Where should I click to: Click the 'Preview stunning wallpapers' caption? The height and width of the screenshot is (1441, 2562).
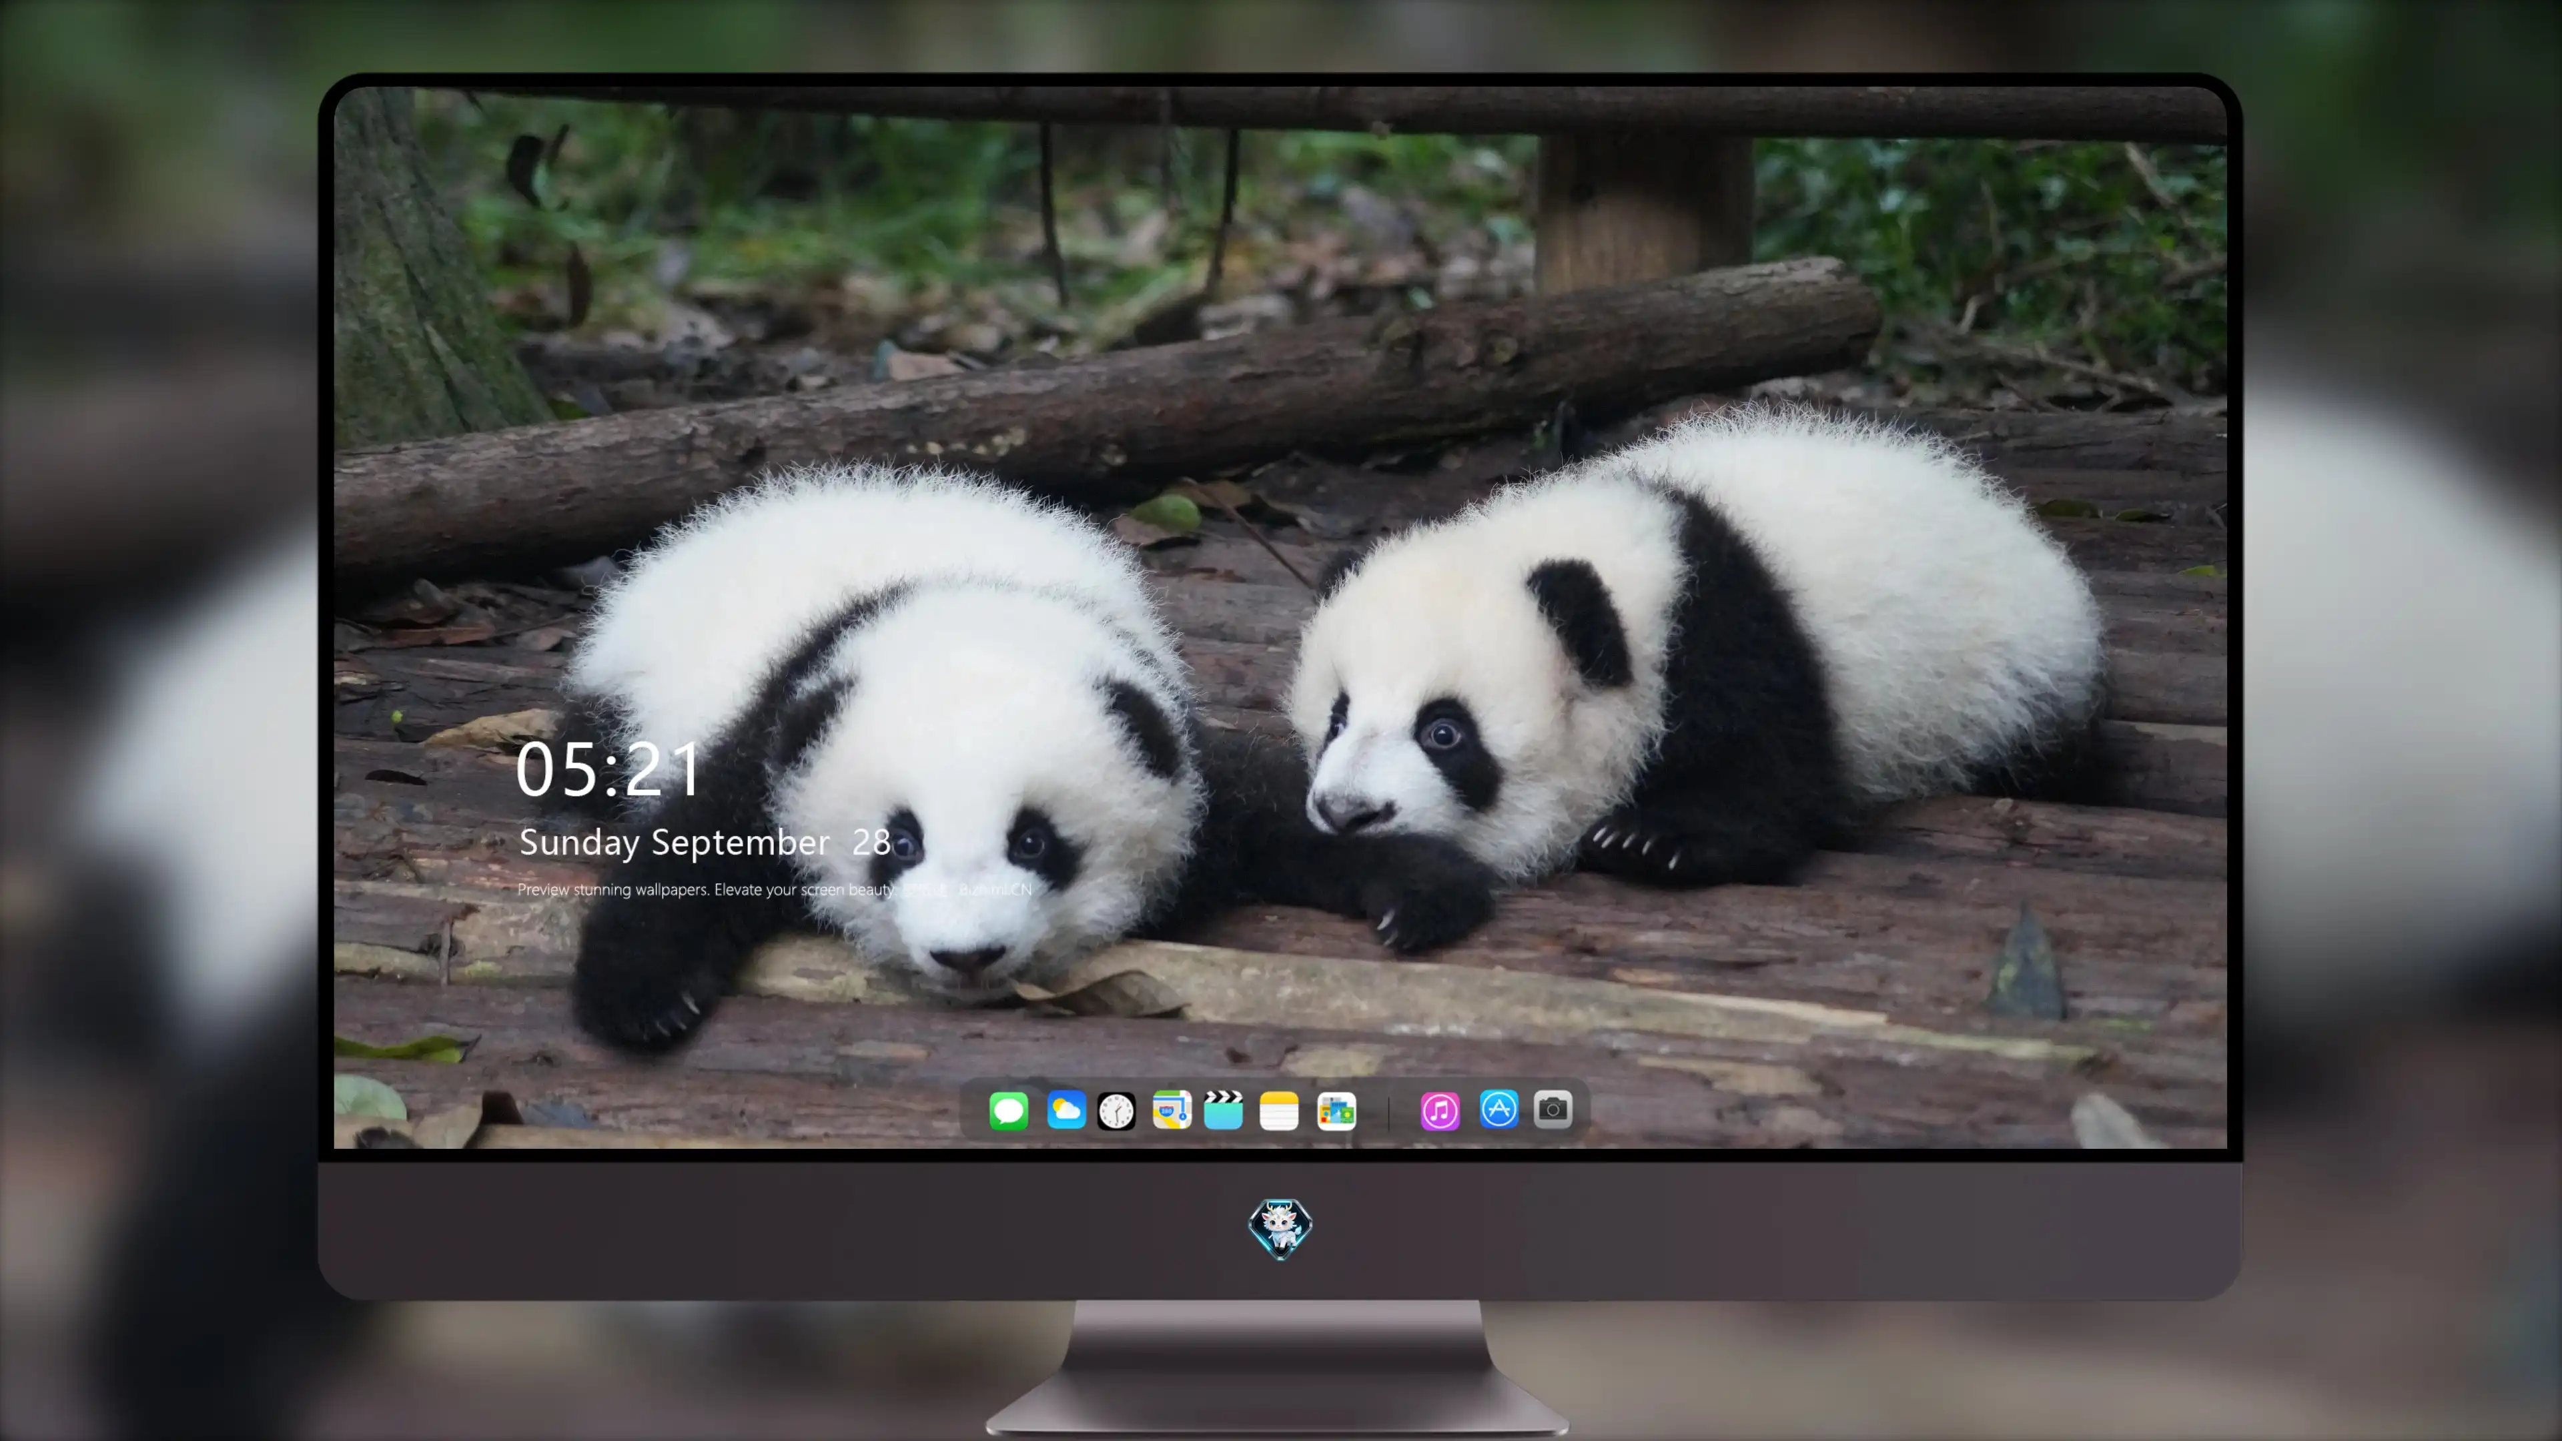(775, 889)
